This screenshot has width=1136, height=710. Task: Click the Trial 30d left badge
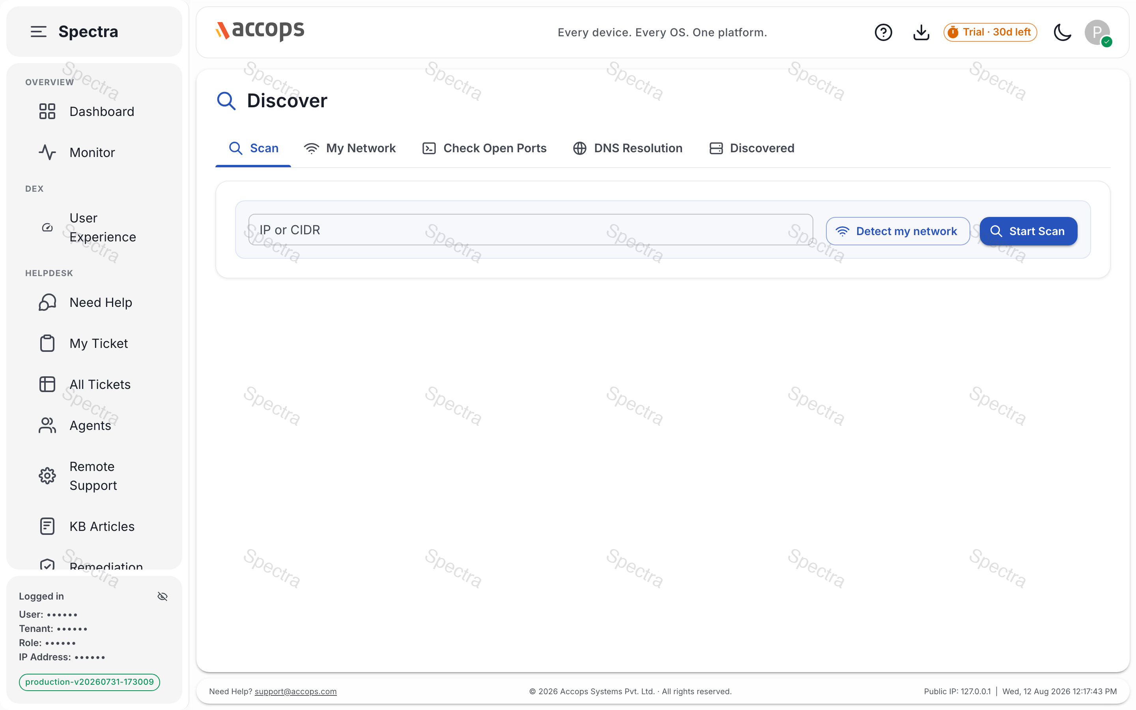click(990, 32)
